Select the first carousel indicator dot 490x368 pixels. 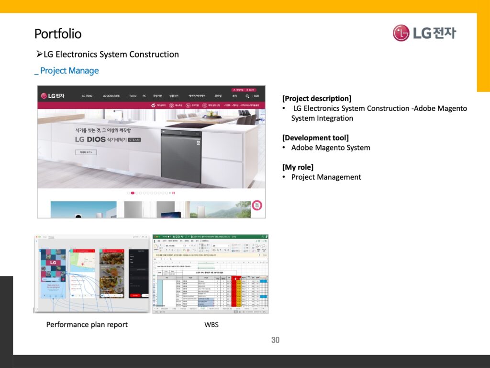(129, 193)
